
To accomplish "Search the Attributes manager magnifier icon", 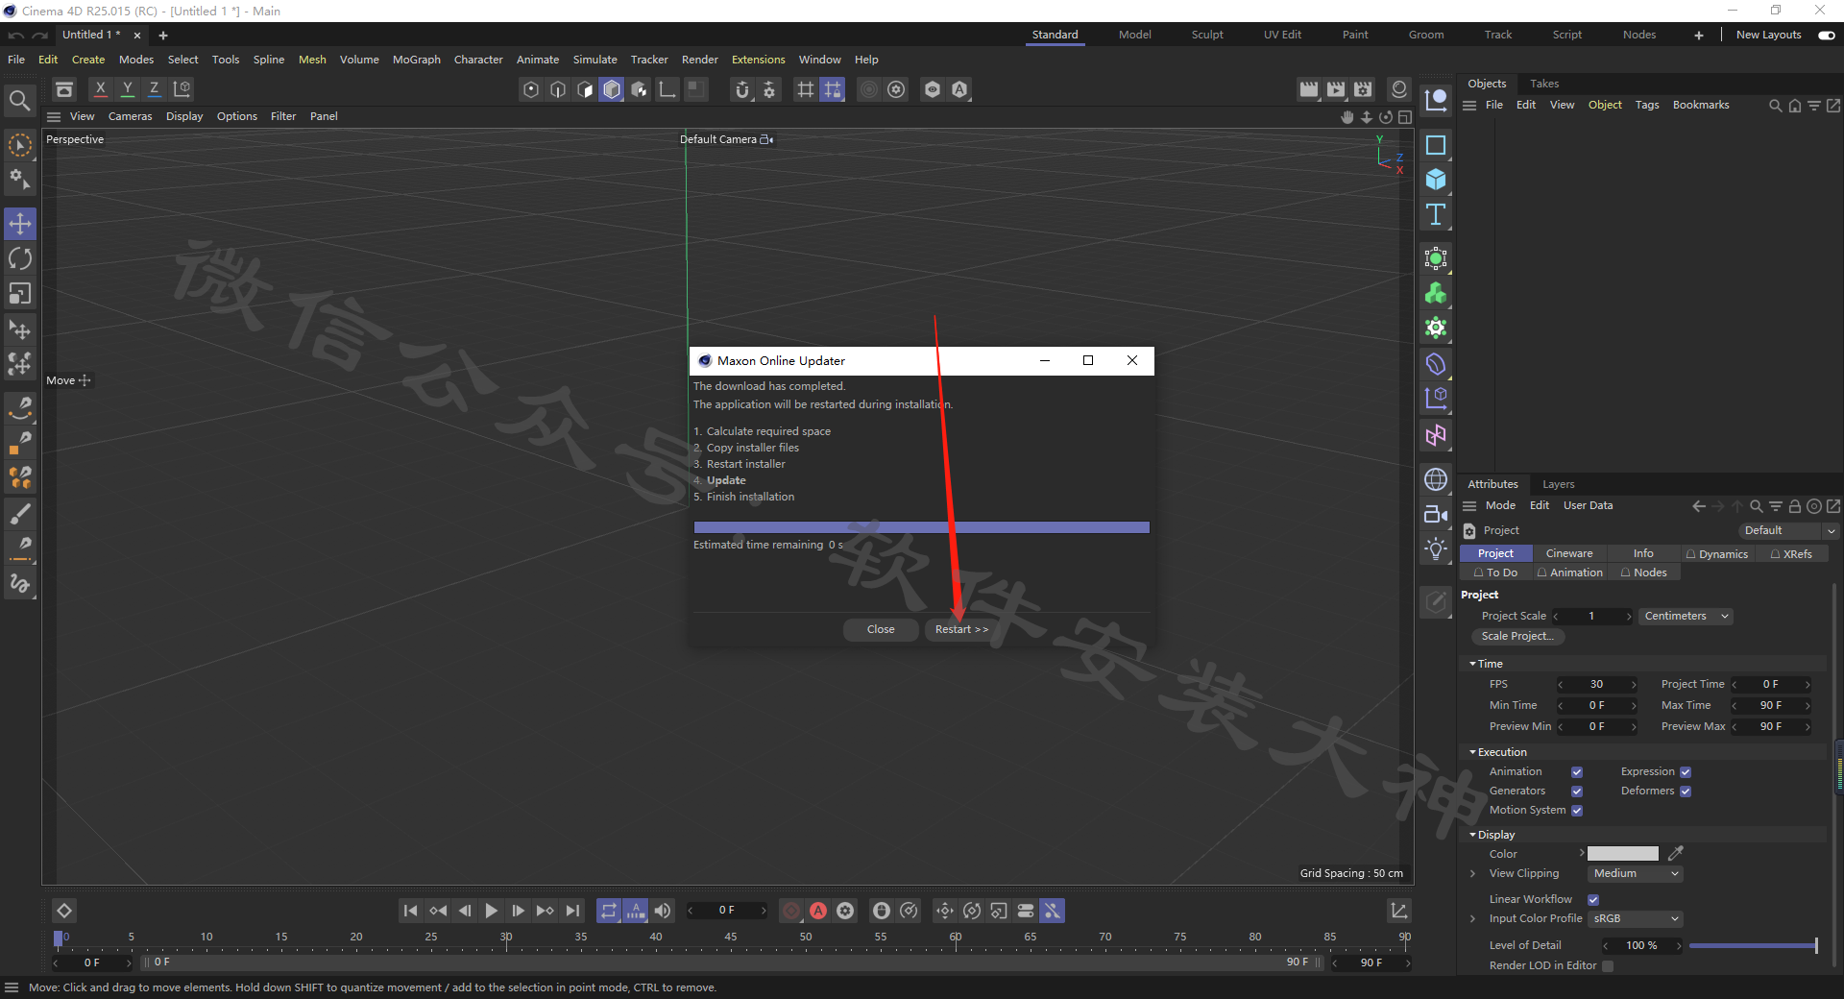I will pos(1756,506).
